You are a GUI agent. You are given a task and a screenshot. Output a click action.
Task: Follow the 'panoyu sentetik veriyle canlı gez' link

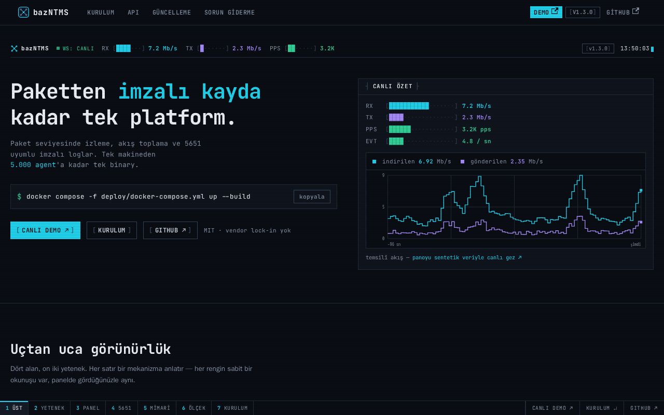point(467,257)
